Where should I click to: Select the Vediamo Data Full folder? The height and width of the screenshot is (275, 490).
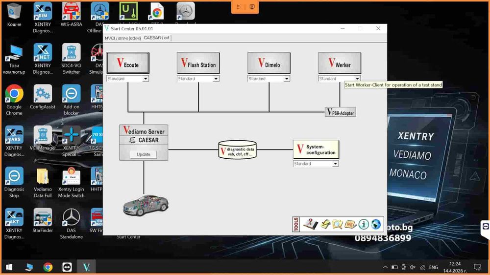[x=43, y=183]
